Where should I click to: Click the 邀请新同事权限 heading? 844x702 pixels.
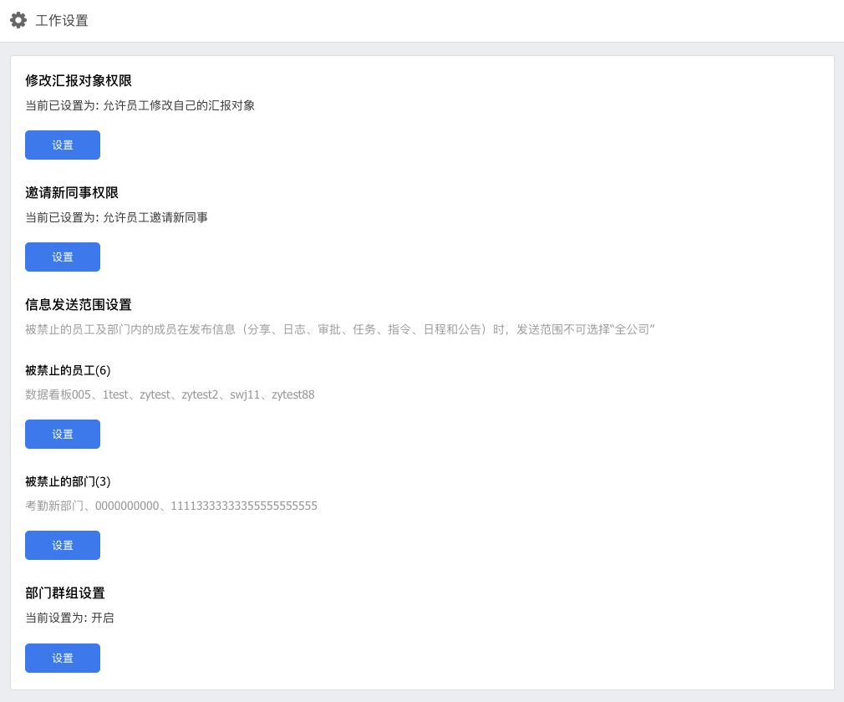tap(72, 193)
